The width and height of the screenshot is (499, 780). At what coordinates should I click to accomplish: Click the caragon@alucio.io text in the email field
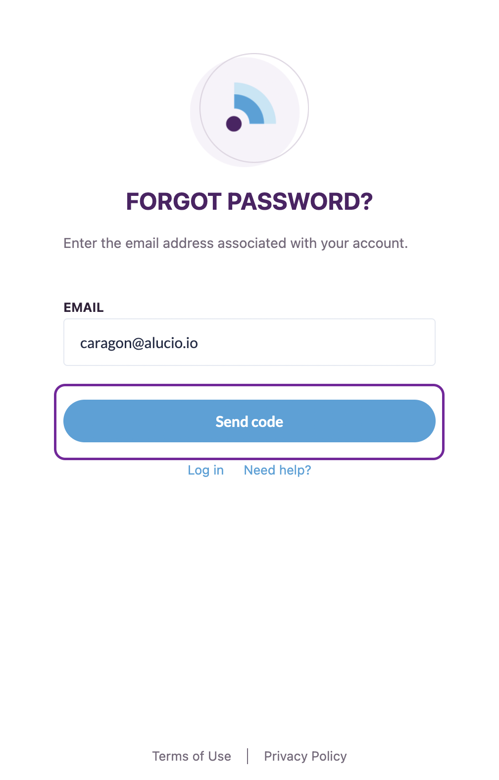(139, 343)
